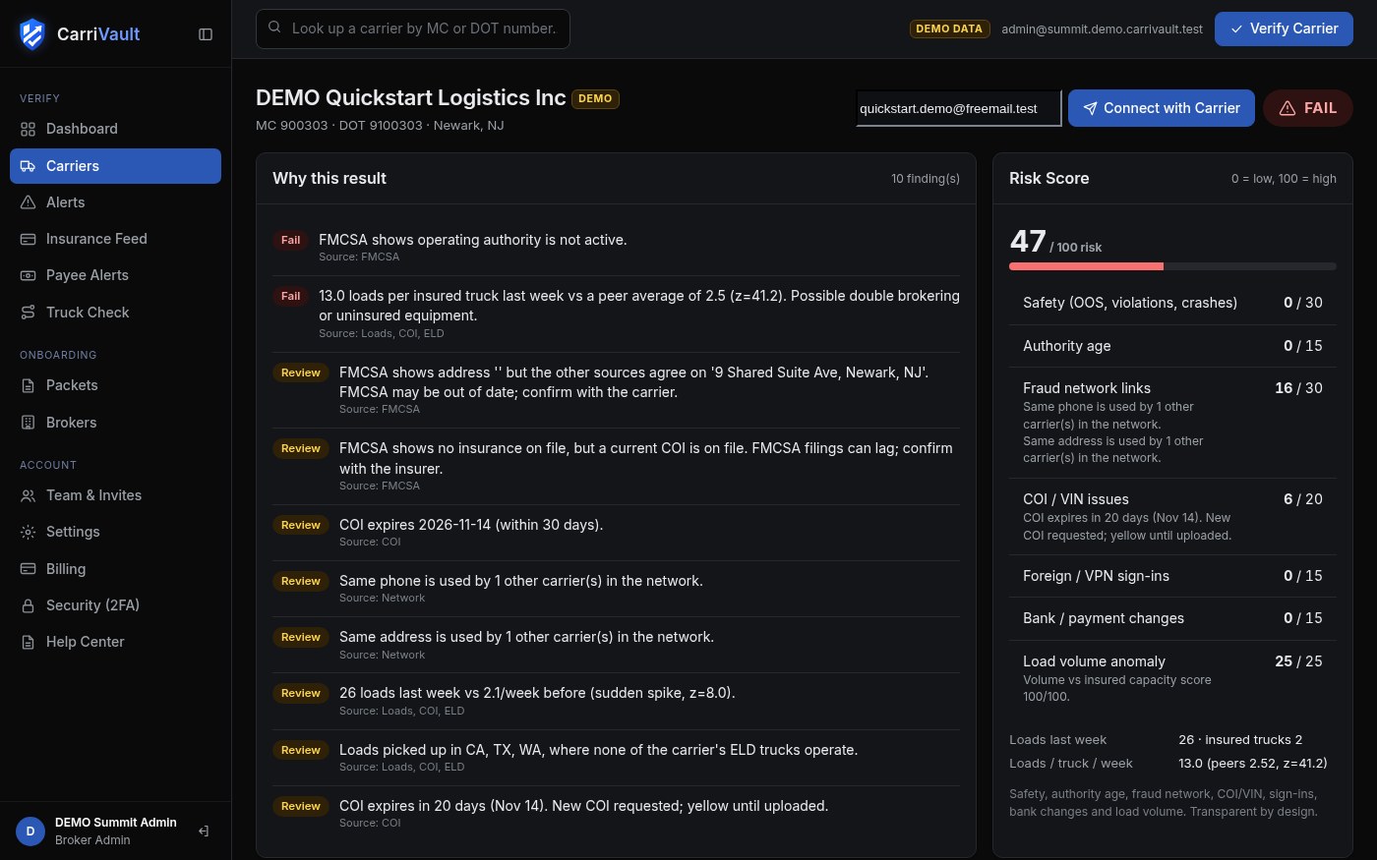
Task: Click the Connect with Carrier button
Action: [x=1162, y=108]
